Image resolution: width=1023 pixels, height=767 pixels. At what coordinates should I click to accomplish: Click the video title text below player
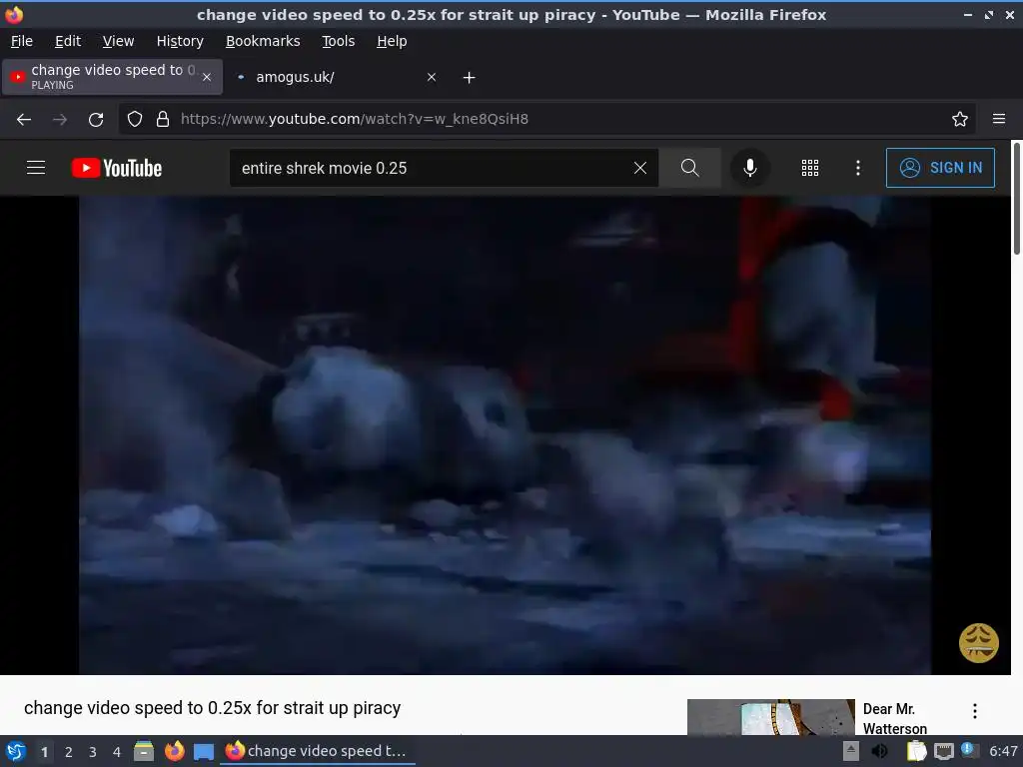212,708
